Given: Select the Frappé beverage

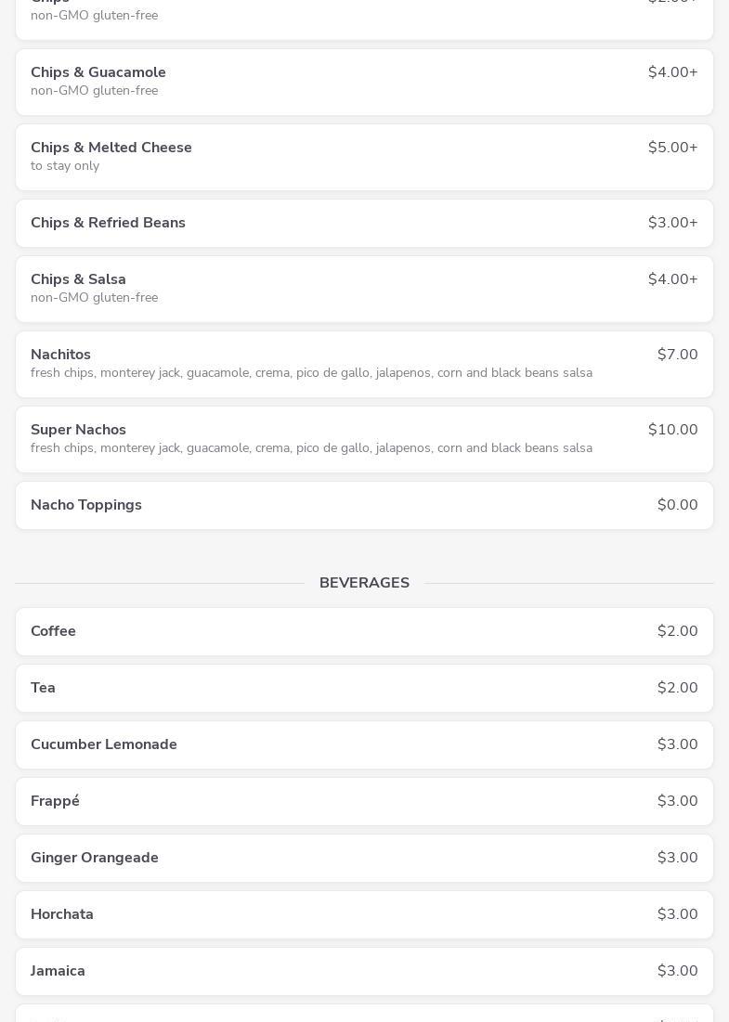Looking at the screenshot, I should tap(56, 801).
